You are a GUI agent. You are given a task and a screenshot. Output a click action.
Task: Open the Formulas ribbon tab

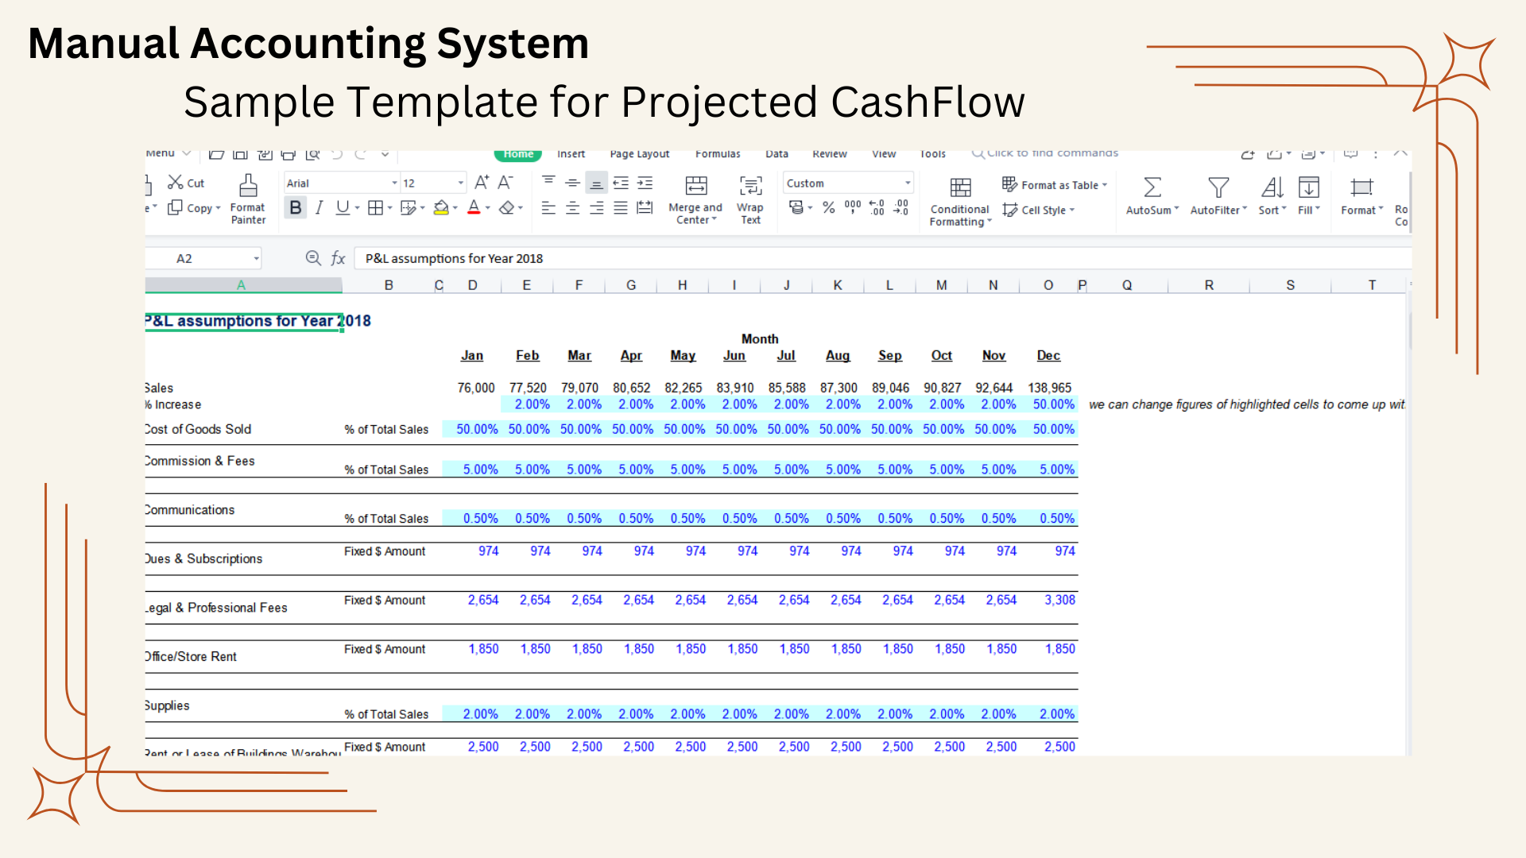coord(717,153)
